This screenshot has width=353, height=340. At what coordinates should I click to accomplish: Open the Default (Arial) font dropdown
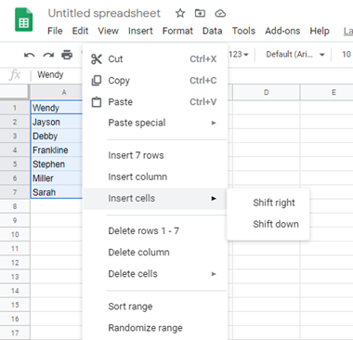[295, 55]
